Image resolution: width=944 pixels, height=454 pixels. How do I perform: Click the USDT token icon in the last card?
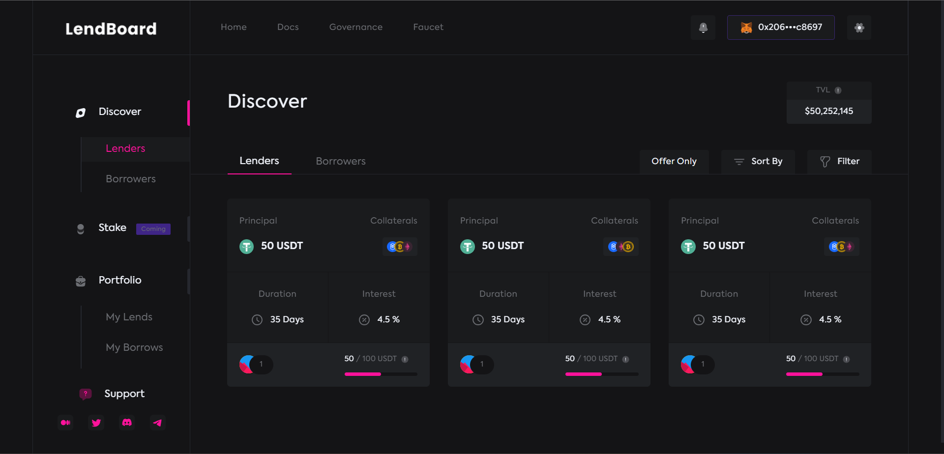(688, 246)
